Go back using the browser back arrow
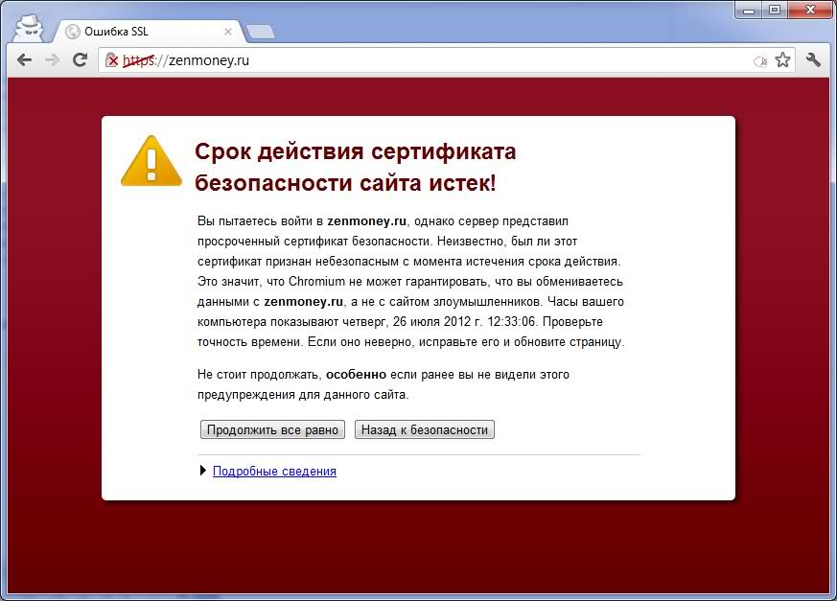 click(25, 60)
